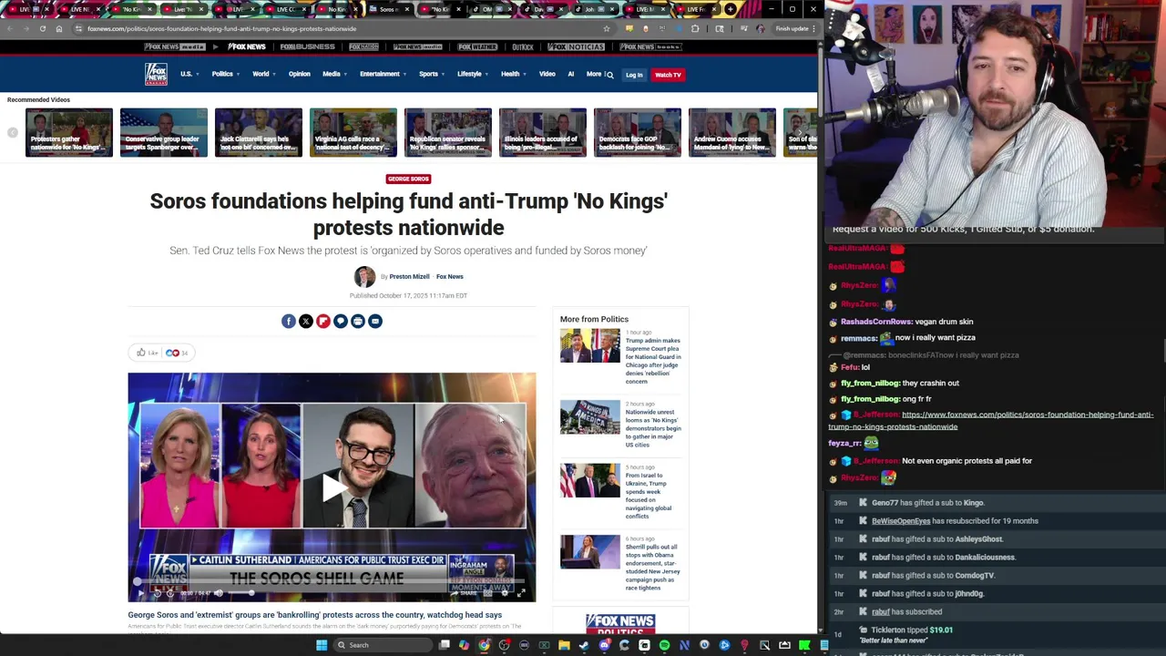Open the Virginia AG race recommended video
Image resolution: width=1166 pixels, height=656 pixels.
[x=353, y=132]
